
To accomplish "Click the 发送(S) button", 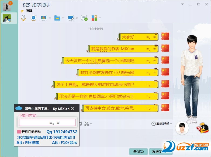I will click(x=157, y=152).
